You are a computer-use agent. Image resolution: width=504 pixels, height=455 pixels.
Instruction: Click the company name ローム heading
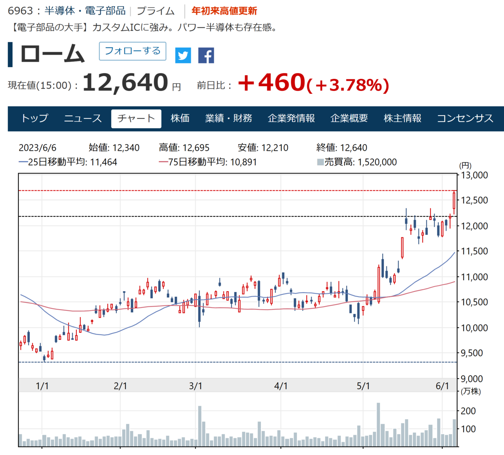pos(52,55)
